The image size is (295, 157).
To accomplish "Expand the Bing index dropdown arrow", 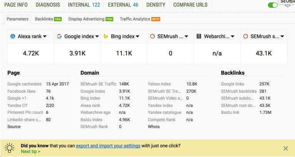I will (137, 37).
